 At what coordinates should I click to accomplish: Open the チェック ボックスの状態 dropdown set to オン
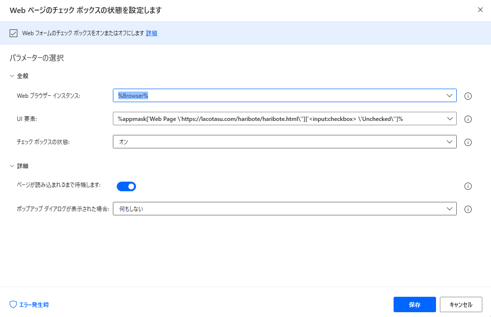point(449,142)
